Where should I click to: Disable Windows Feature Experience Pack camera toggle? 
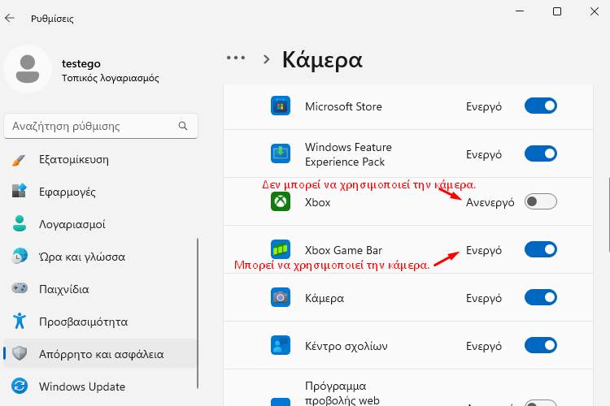tap(541, 153)
